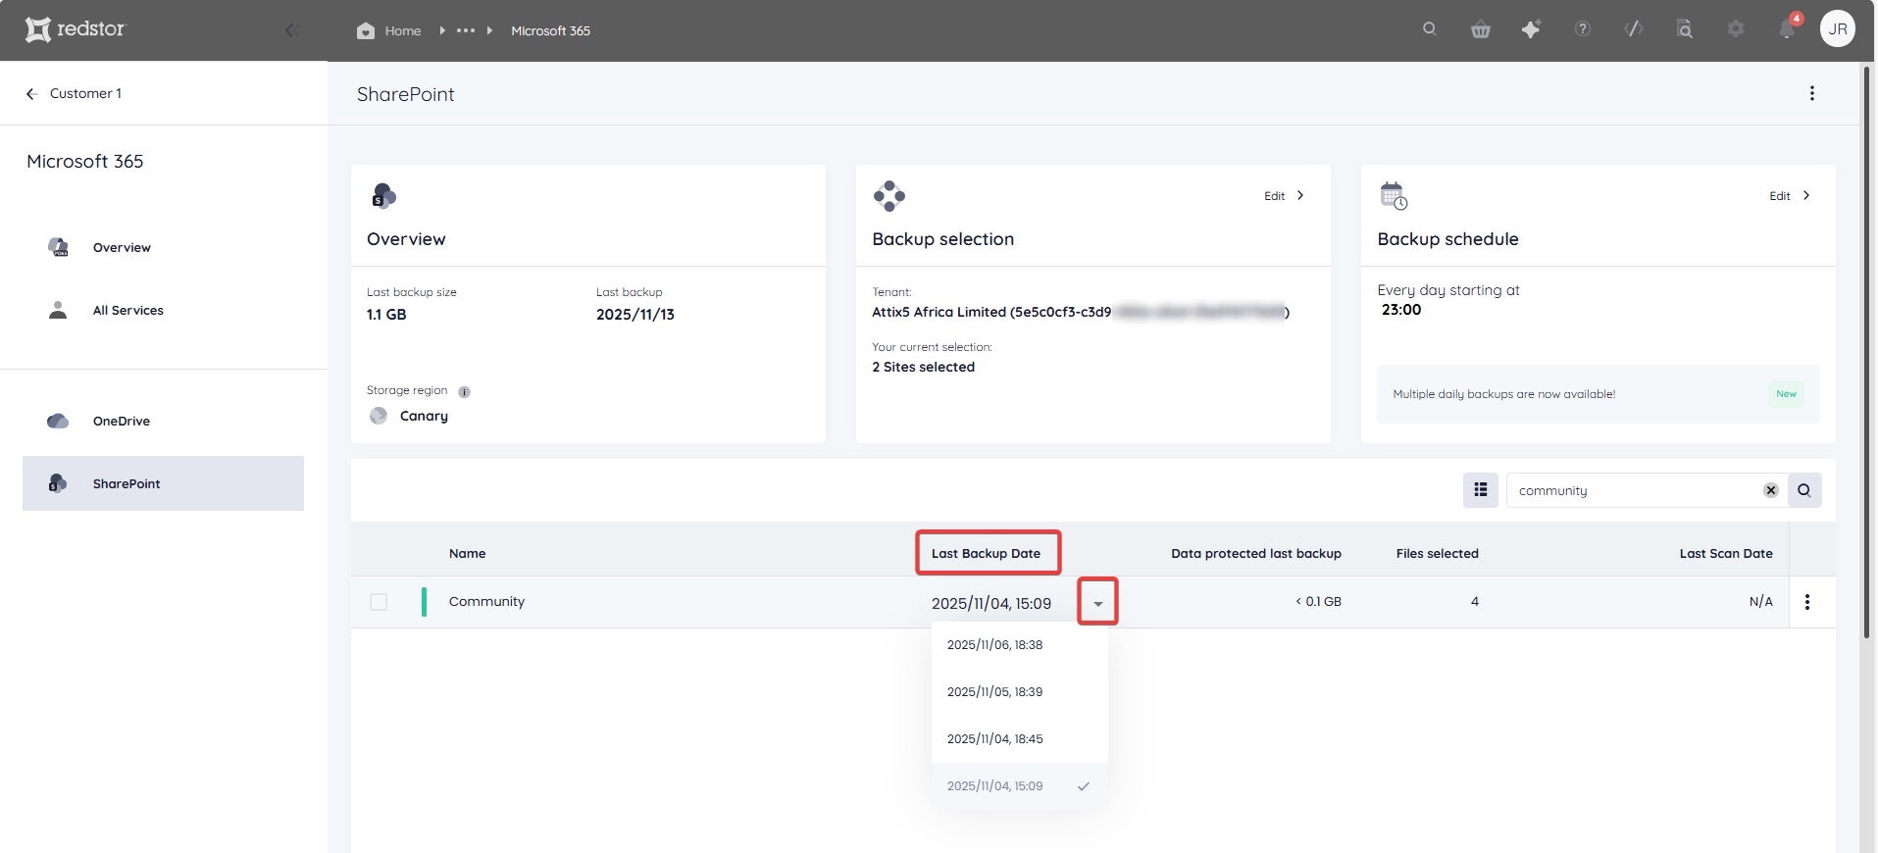Click the Storage region info icon

(465, 391)
